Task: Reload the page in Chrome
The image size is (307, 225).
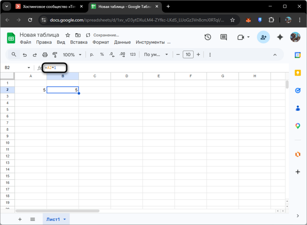Action: [30, 20]
